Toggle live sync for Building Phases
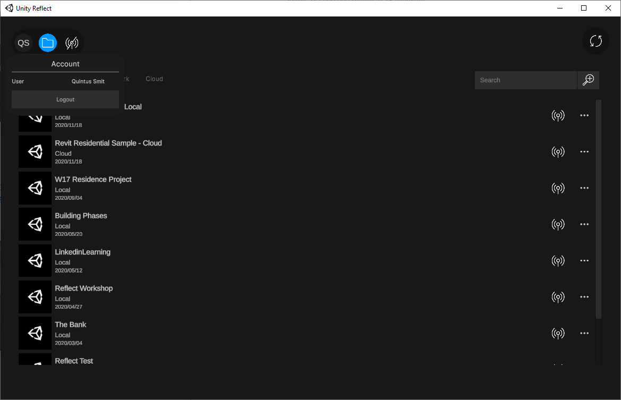 (x=558, y=224)
